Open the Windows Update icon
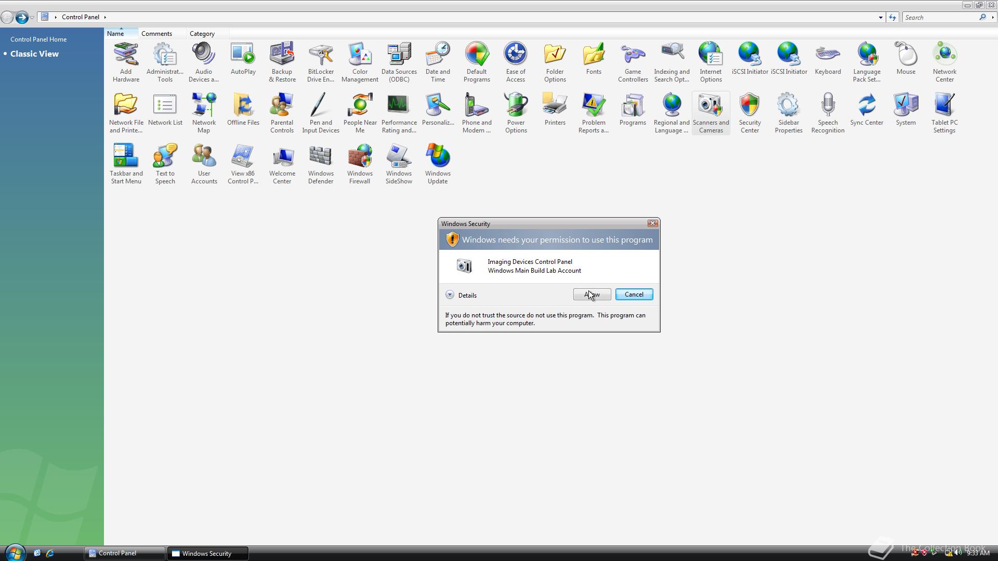The image size is (998, 561). pyautogui.click(x=438, y=164)
